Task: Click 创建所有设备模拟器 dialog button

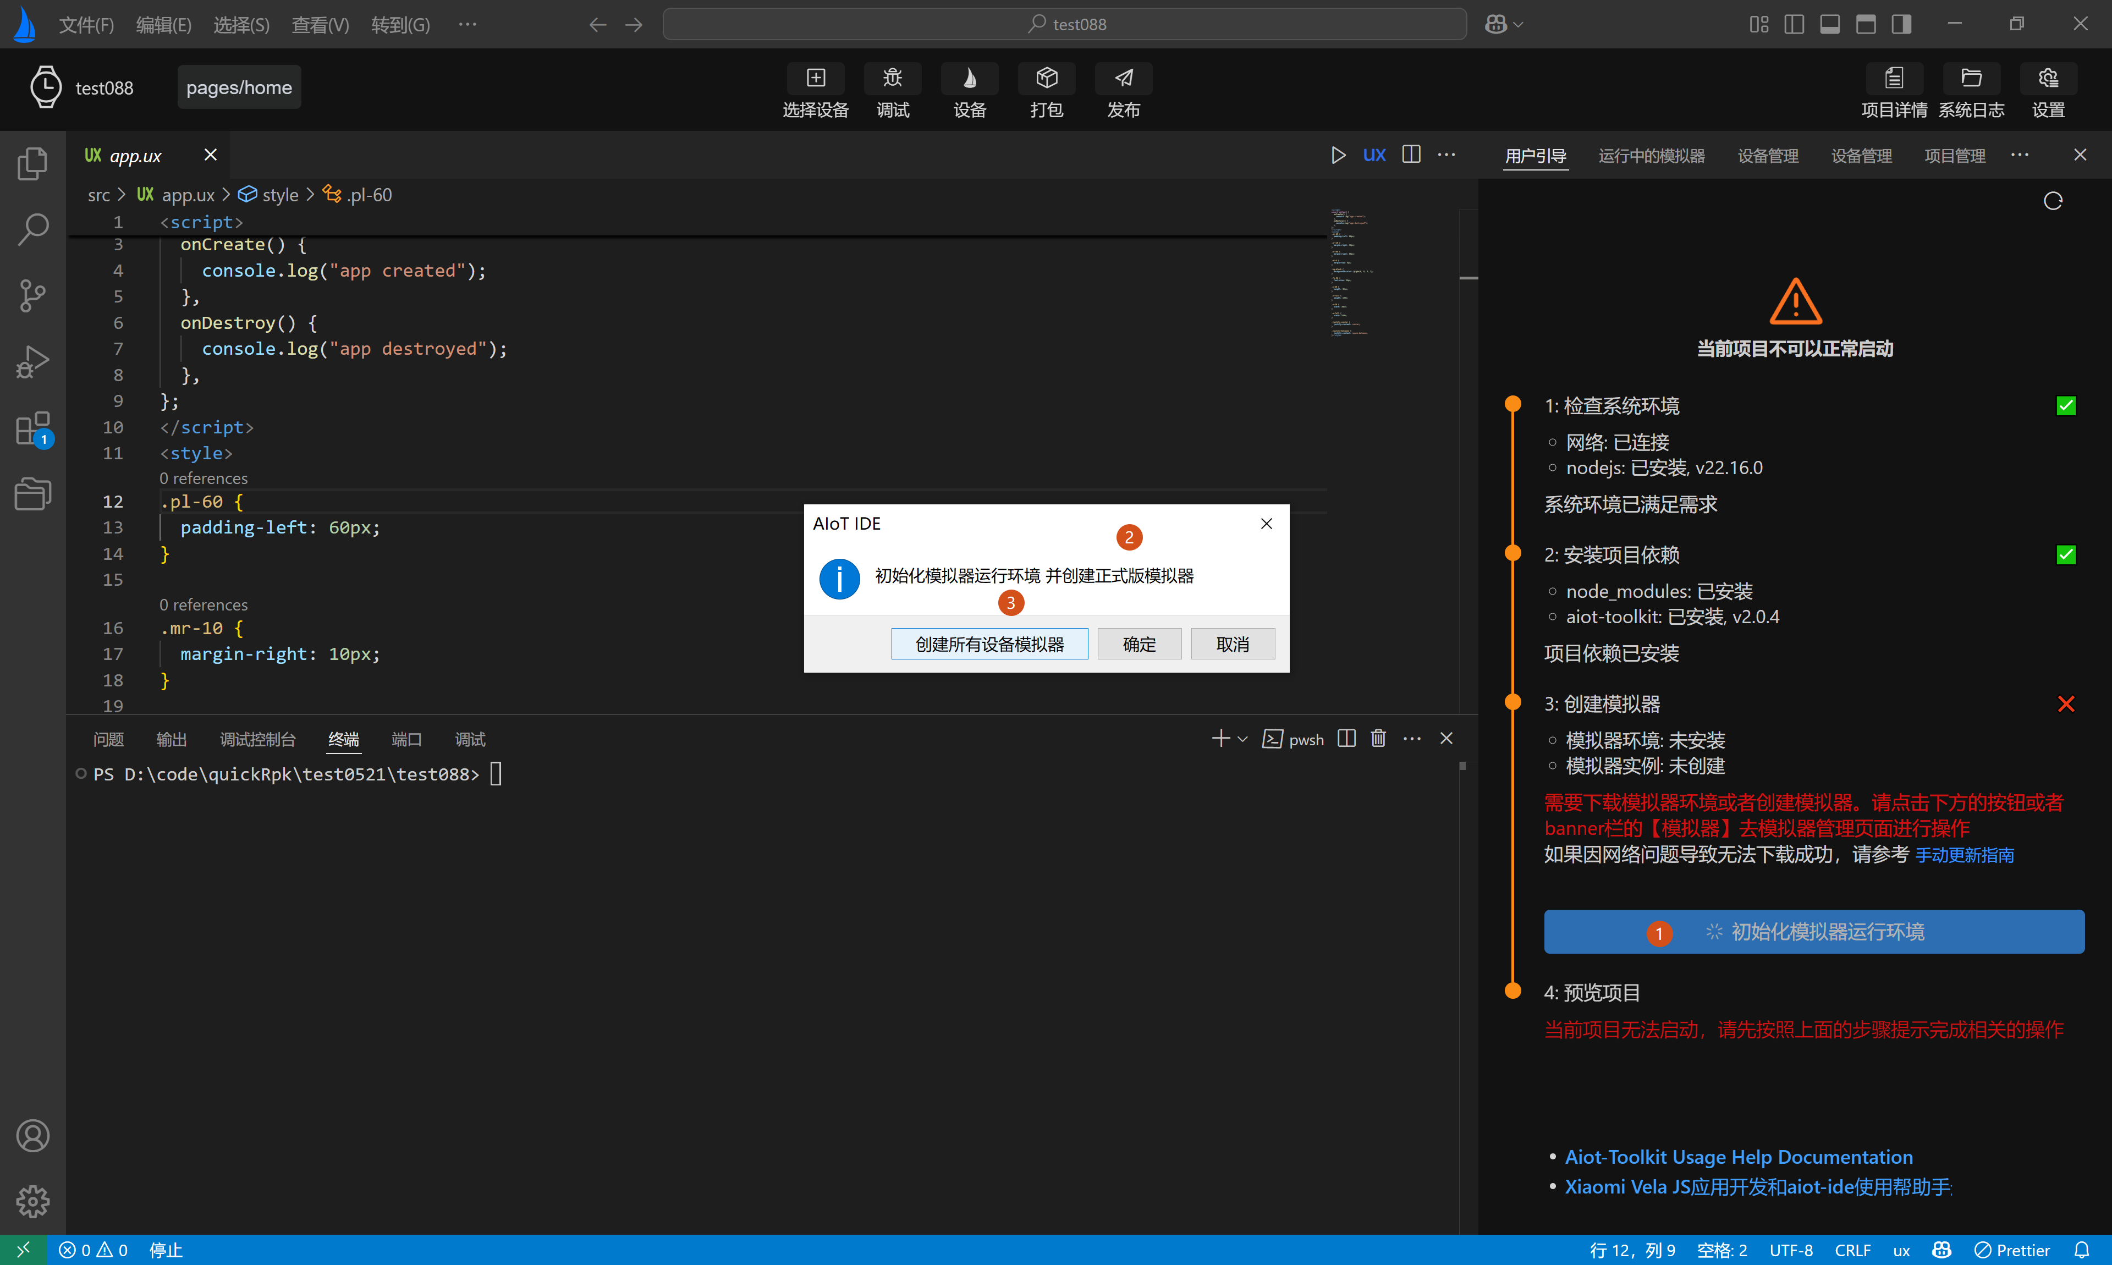Action: pos(989,643)
